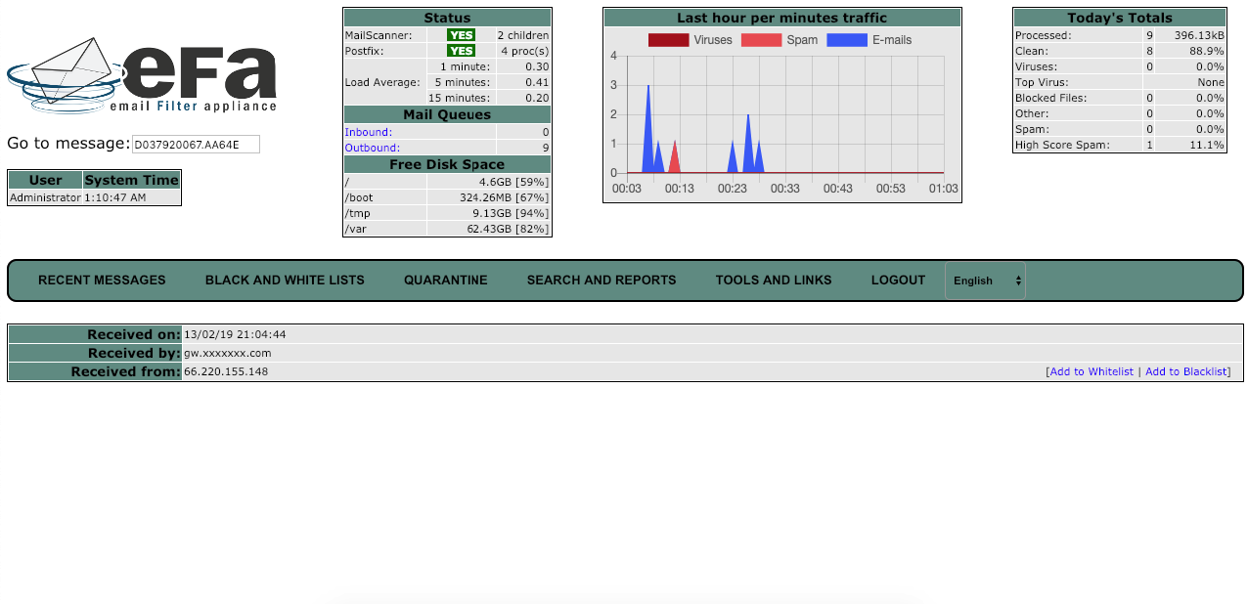Click the Outbound mail queue link
1248x604 pixels.
(x=370, y=148)
